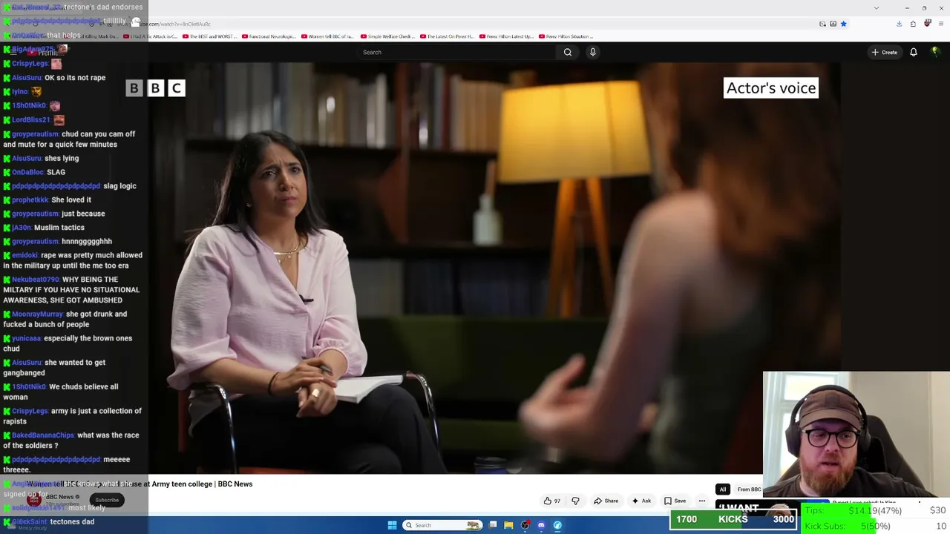This screenshot has height=534, width=950.
Task: Open File Explorer from the taskbar
Action: coord(508,525)
